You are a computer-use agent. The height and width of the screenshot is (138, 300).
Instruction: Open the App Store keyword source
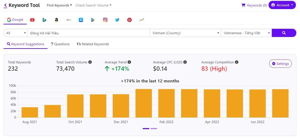pyautogui.click(x=81, y=20)
